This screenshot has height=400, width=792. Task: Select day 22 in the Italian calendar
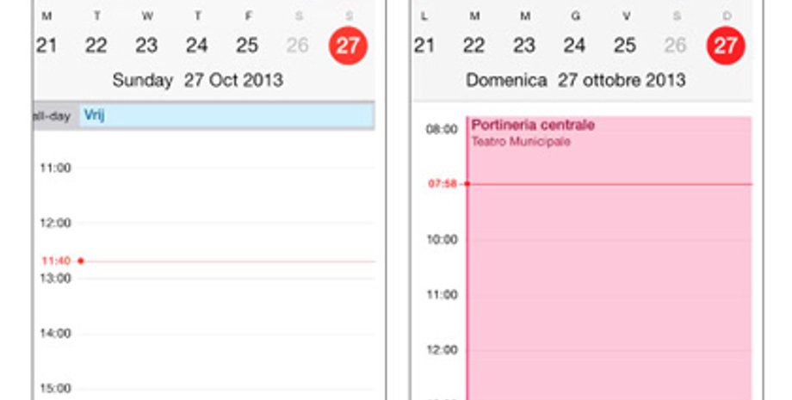473,46
